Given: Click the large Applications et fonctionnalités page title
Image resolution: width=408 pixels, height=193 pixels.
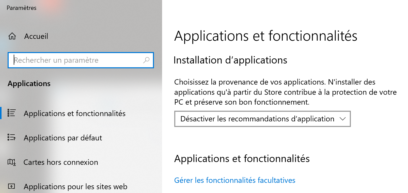Looking at the screenshot, I should (266, 36).
